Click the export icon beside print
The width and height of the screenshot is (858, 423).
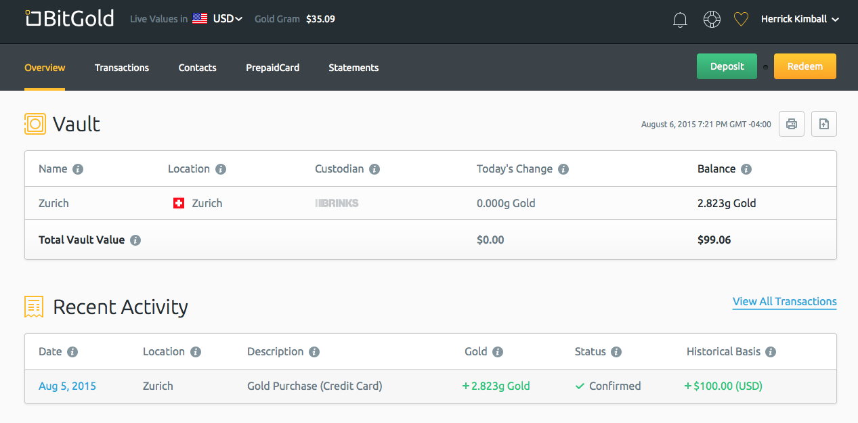(x=823, y=124)
